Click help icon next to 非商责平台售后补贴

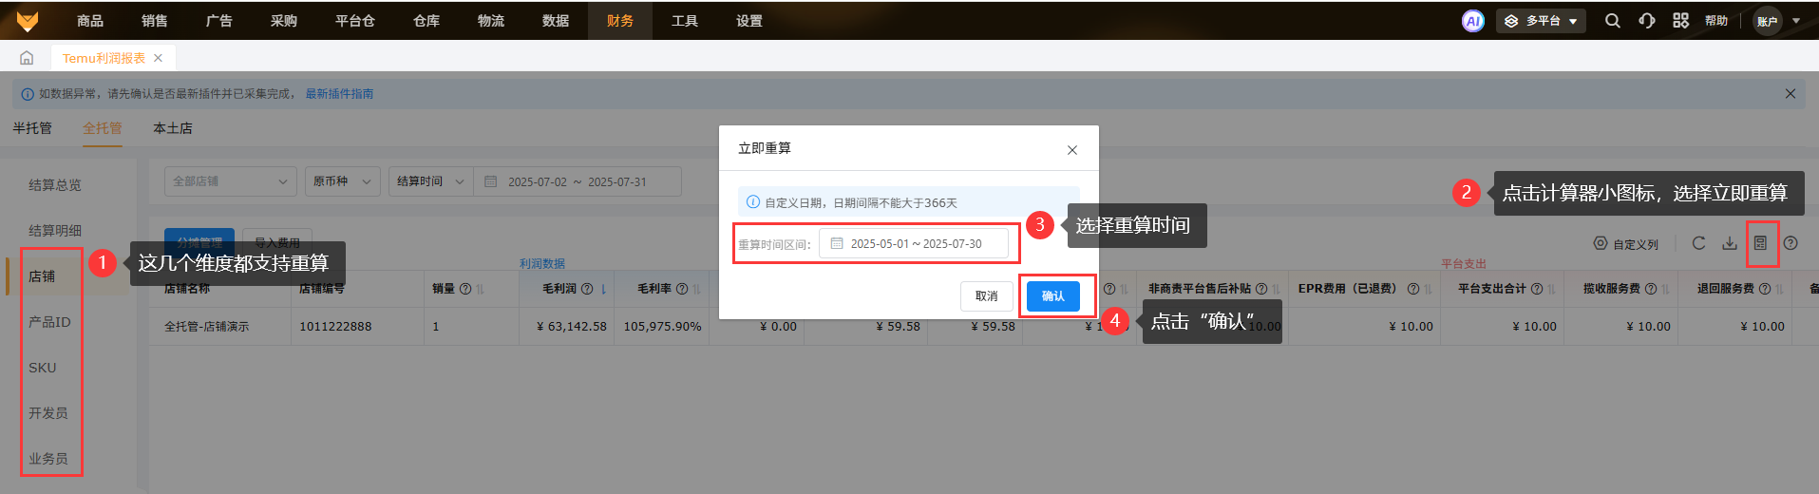(x=1261, y=289)
